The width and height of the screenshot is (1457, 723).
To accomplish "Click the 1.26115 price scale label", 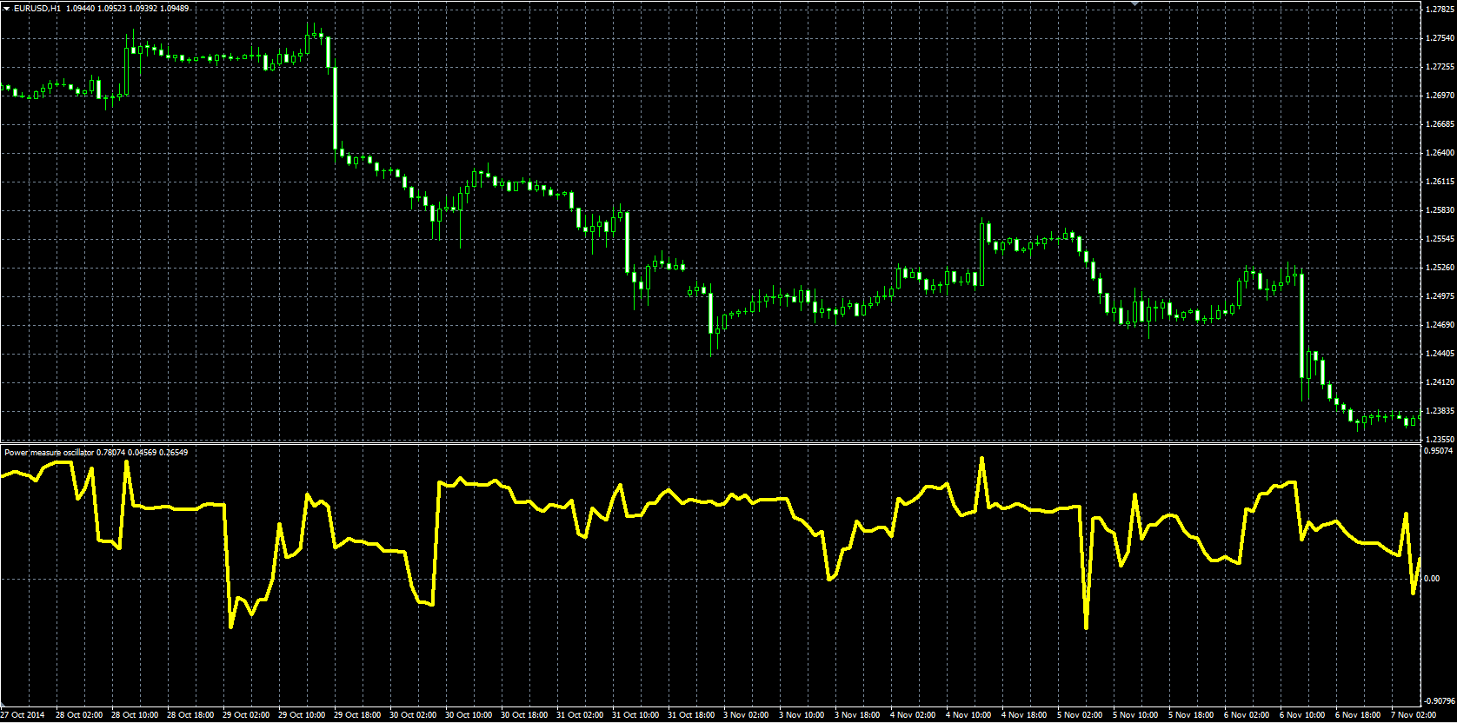I will click(1440, 182).
